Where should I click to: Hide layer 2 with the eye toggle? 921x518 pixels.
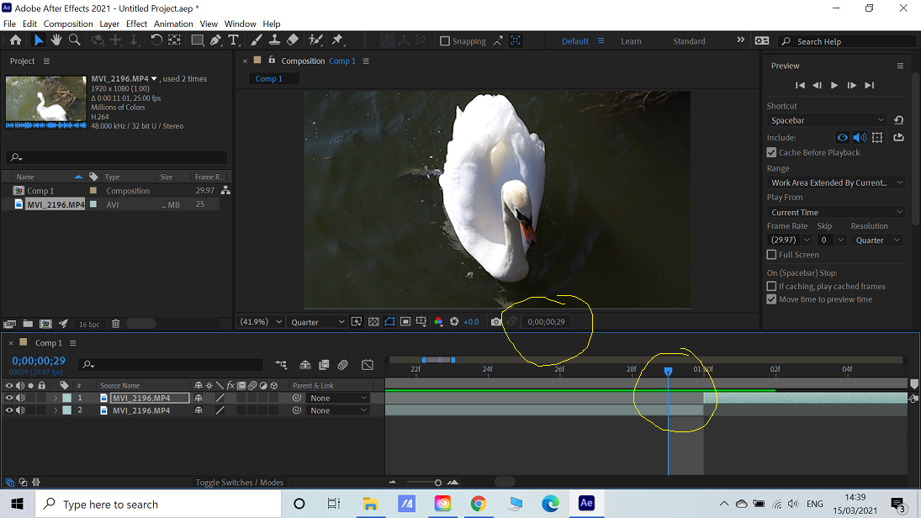(x=8, y=410)
